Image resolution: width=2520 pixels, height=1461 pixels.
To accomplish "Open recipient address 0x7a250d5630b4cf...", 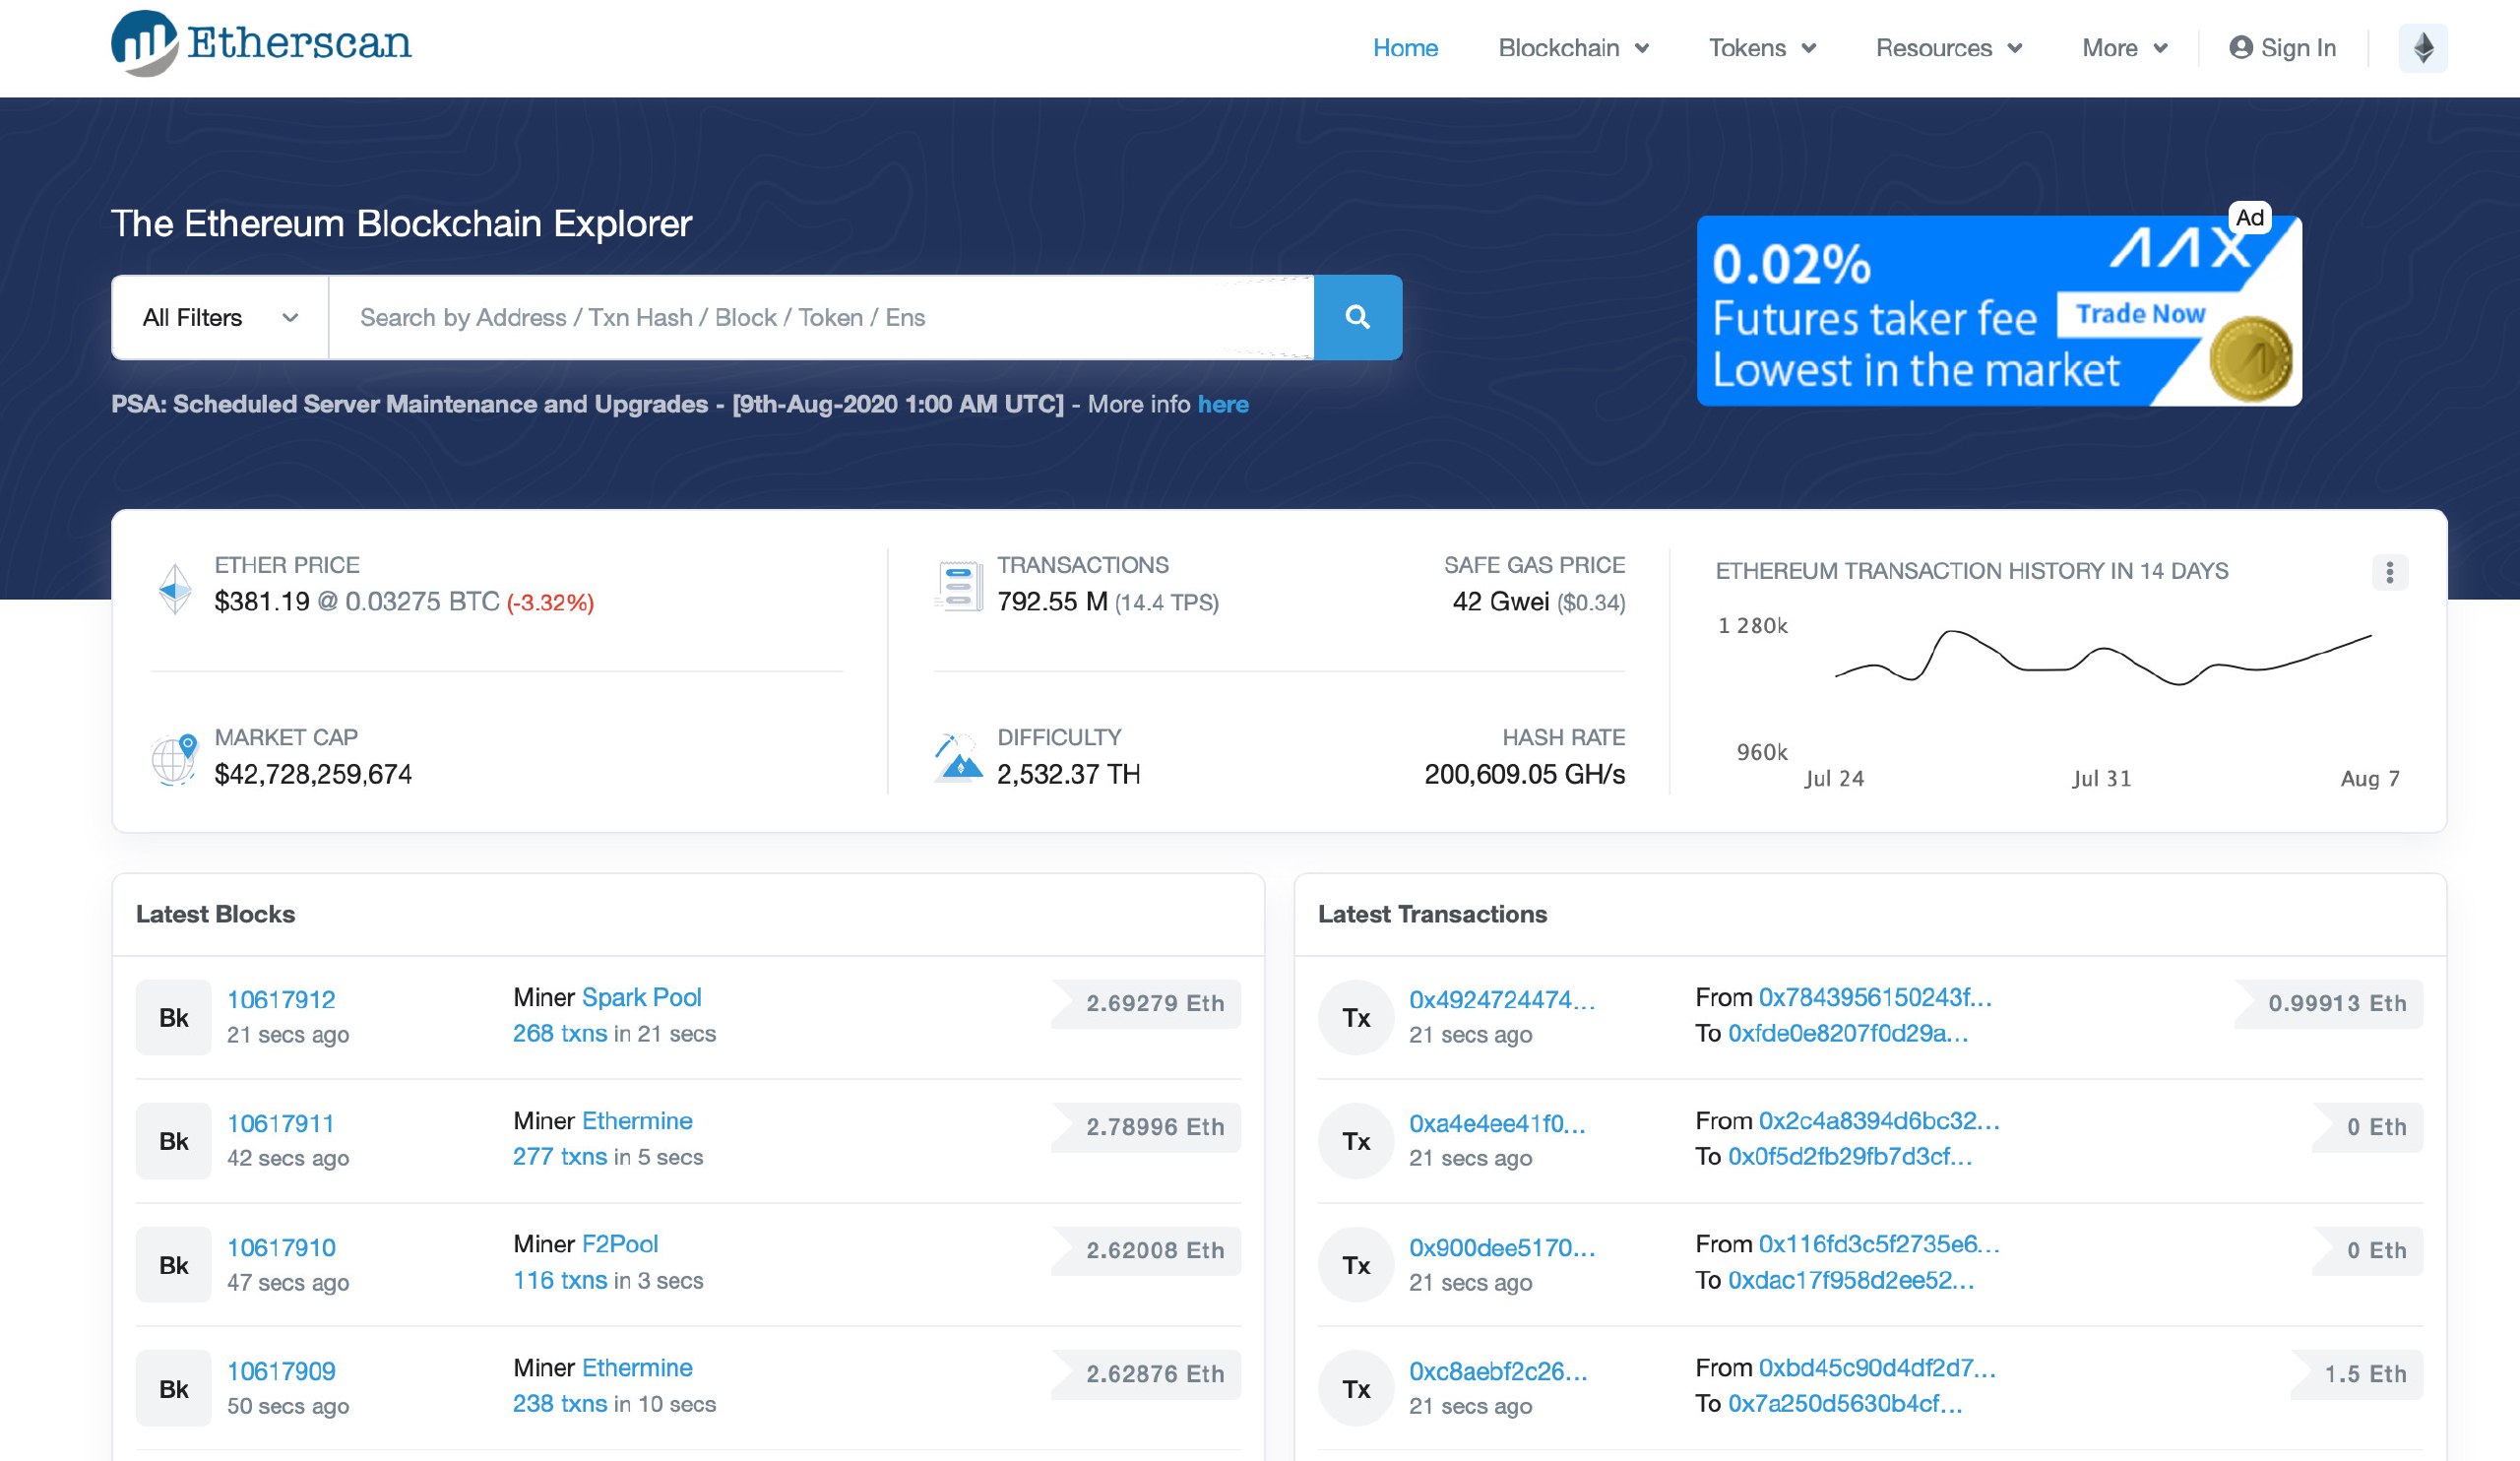I will (x=1845, y=1403).
